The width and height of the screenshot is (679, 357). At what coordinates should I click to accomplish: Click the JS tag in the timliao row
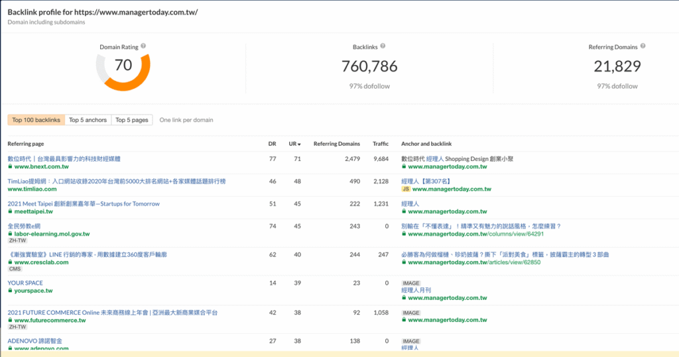point(406,189)
